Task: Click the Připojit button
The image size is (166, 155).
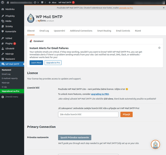Action: [126, 114]
